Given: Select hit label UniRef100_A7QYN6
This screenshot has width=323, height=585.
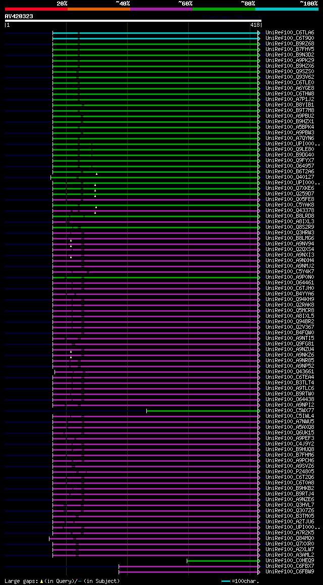Looking at the screenshot, I should [290, 138].
